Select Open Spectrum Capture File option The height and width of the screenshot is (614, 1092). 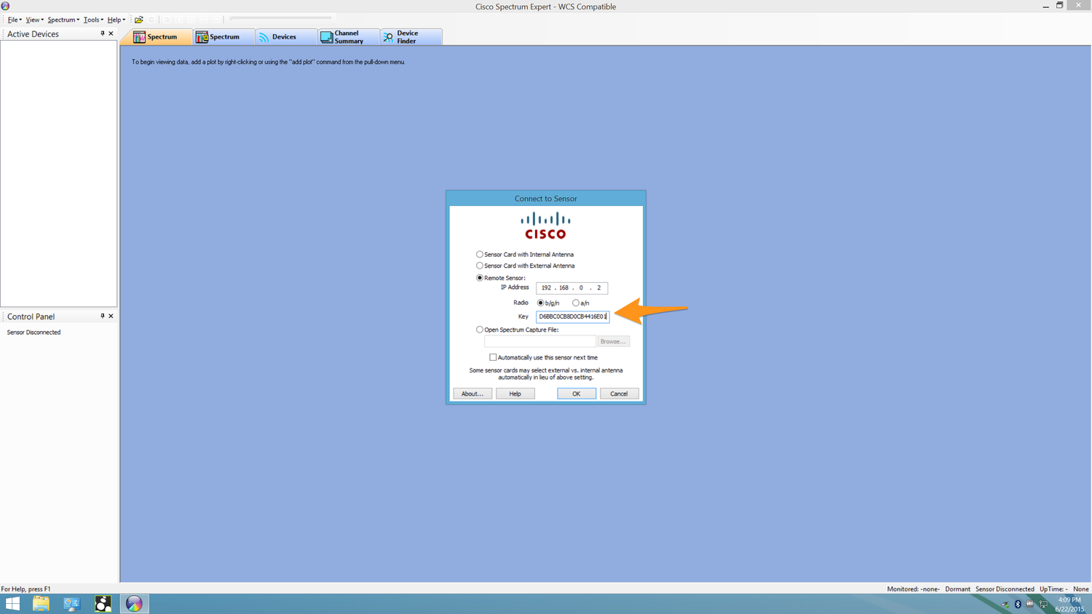point(480,330)
